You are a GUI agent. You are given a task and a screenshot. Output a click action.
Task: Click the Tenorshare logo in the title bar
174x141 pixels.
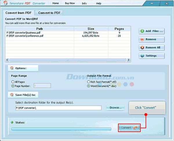click(5, 3)
